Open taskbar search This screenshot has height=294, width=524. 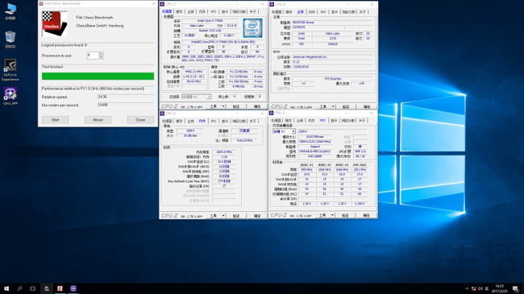tap(19, 288)
